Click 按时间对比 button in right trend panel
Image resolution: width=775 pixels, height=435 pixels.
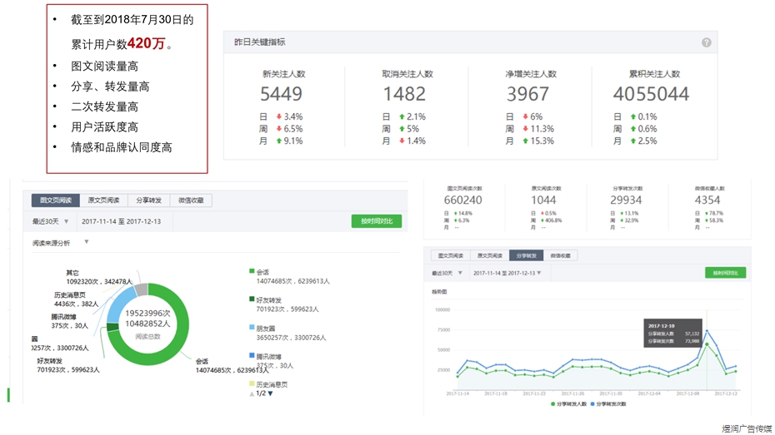pos(725,273)
